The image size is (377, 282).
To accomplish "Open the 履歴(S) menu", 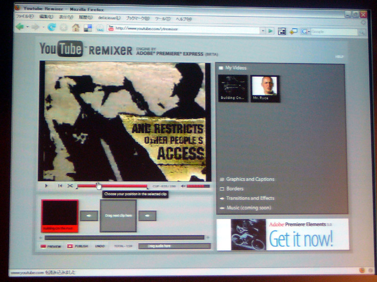I will click(x=85, y=17).
